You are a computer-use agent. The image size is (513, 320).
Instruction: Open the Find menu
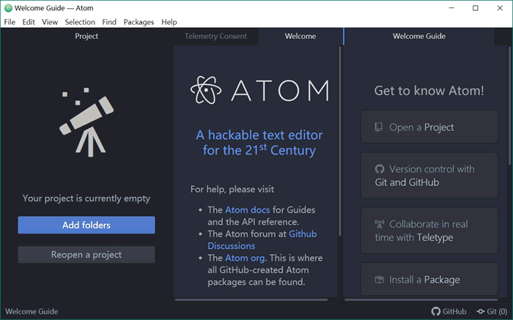pyautogui.click(x=109, y=22)
